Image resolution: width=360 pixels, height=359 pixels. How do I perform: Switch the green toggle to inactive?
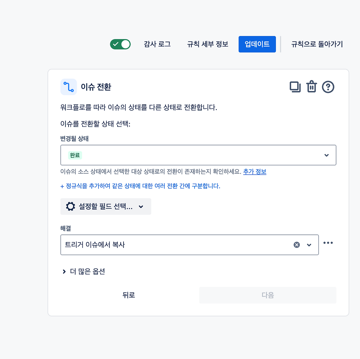(x=120, y=44)
